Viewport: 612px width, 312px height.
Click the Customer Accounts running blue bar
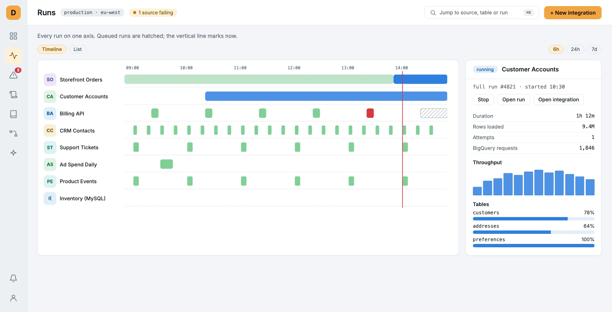click(x=326, y=96)
